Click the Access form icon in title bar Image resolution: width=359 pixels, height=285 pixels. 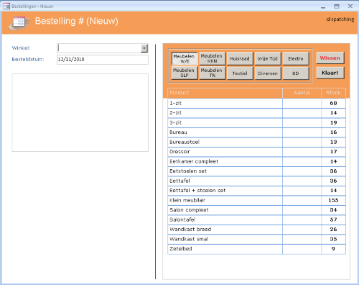[6, 6]
